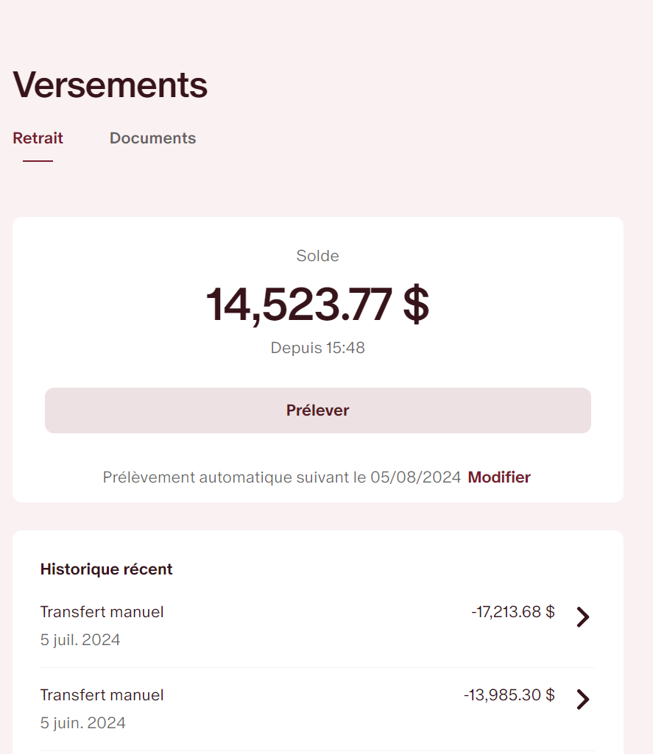The image size is (653, 754).
Task: Switch to the Retrait tab
Action: (x=38, y=138)
